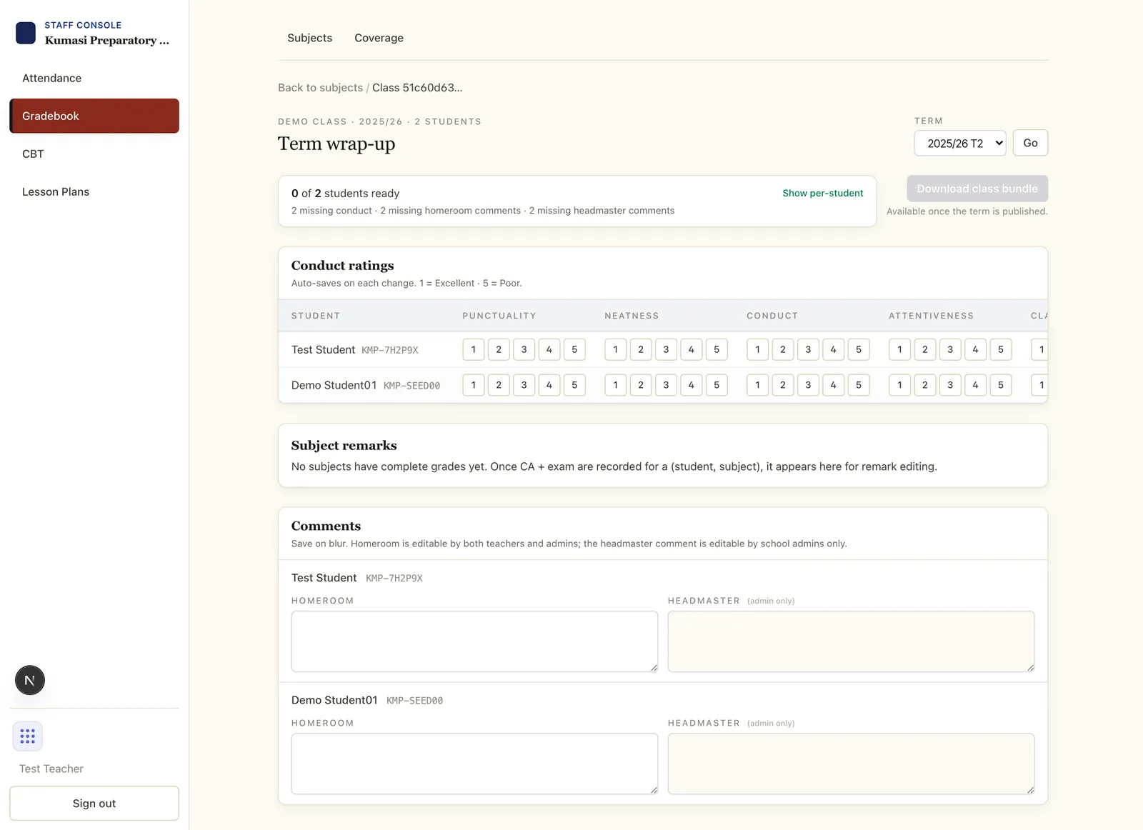Set Test Student conduct to 1
Screen dimensions: 1143x830
pyautogui.click(x=758, y=349)
